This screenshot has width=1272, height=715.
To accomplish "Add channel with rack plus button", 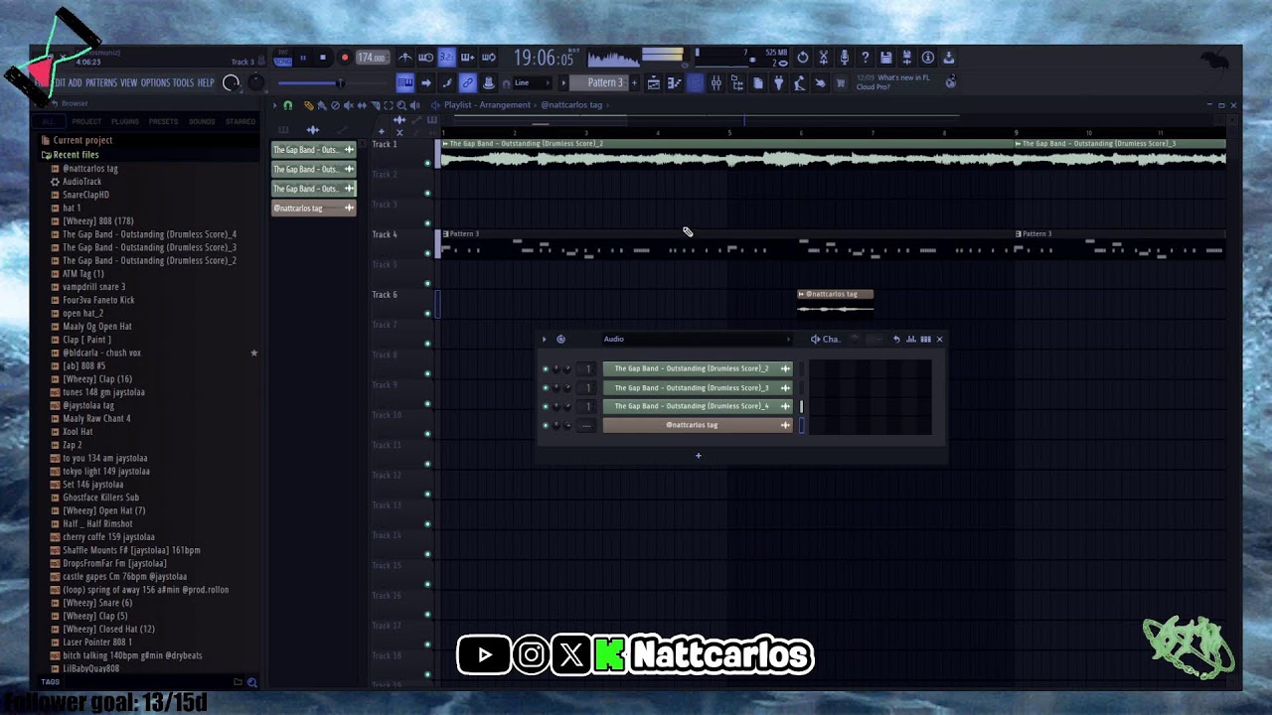I will [x=698, y=456].
